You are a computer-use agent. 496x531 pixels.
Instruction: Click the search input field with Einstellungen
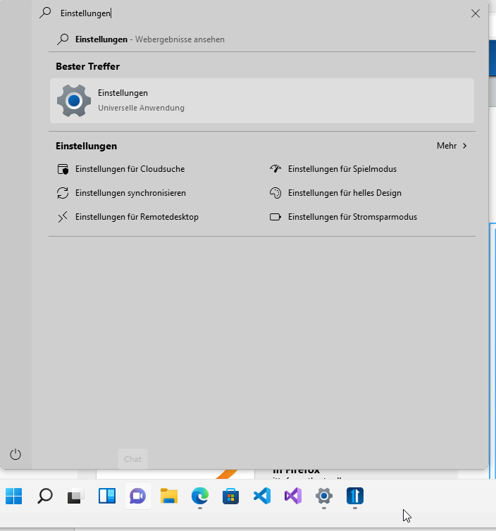(x=261, y=13)
